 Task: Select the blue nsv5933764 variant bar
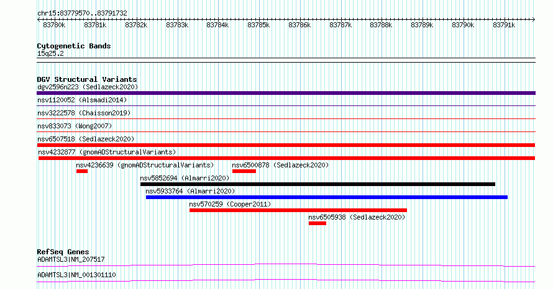327,197
